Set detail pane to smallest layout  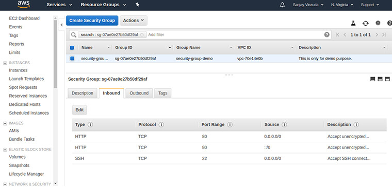tap(372, 79)
